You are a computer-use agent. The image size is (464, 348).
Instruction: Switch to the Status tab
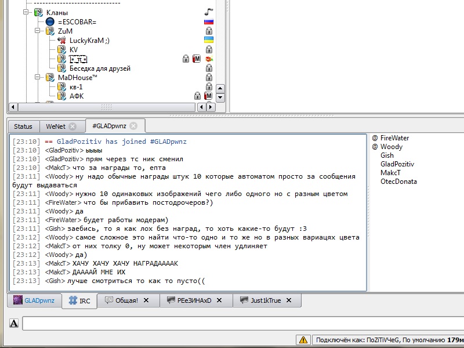click(23, 126)
